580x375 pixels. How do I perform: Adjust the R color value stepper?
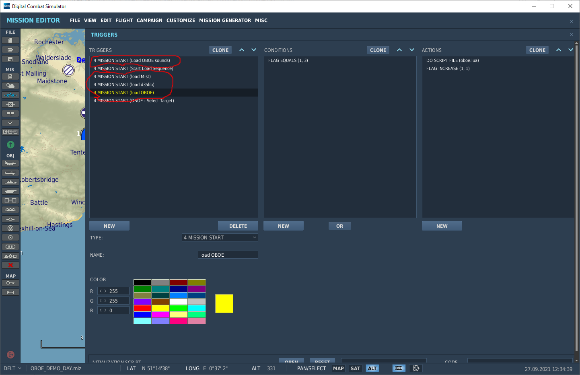[103, 291]
